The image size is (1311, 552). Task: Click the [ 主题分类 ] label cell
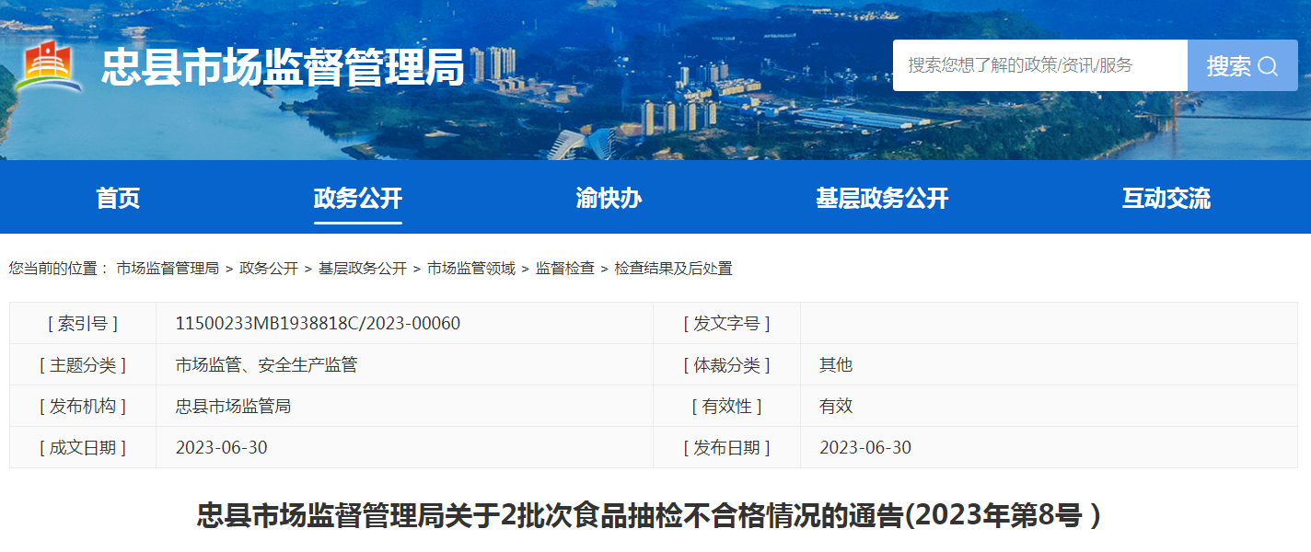tap(83, 364)
